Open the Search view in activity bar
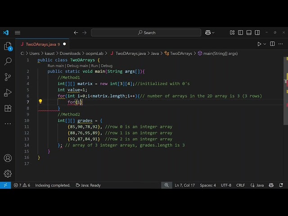The image size is (288, 216). point(8,61)
